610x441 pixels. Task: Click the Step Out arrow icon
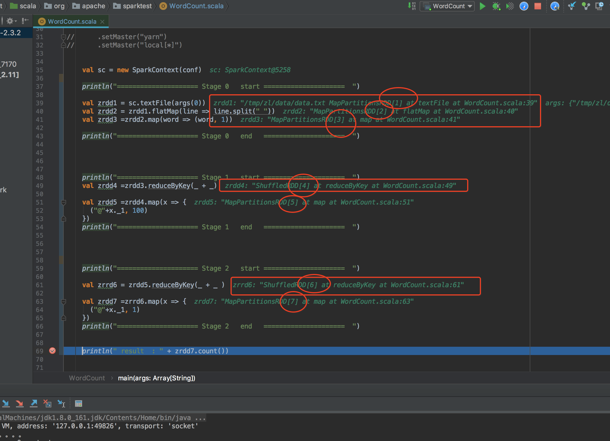34,404
